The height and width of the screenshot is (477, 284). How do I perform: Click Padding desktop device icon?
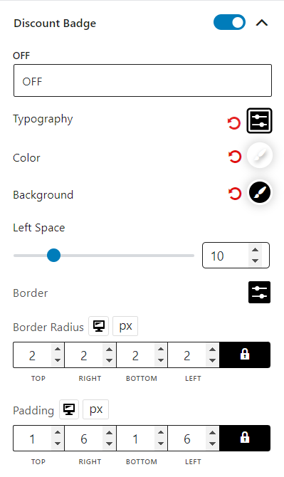click(69, 409)
